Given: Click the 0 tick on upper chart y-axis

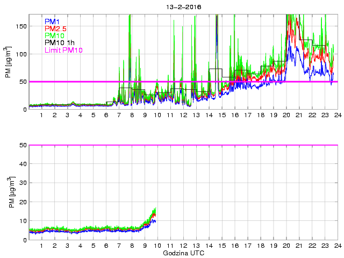Looking at the screenshot, I should 25,110.
